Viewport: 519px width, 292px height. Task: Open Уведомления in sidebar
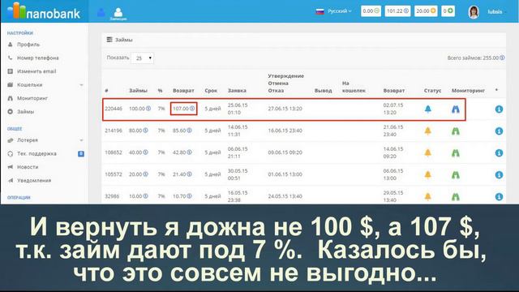pyautogui.click(x=34, y=181)
